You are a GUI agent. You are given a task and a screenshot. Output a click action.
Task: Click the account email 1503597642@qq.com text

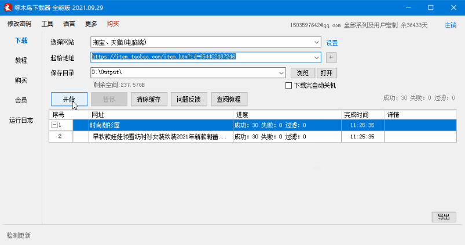pyautogui.click(x=315, y=25)
